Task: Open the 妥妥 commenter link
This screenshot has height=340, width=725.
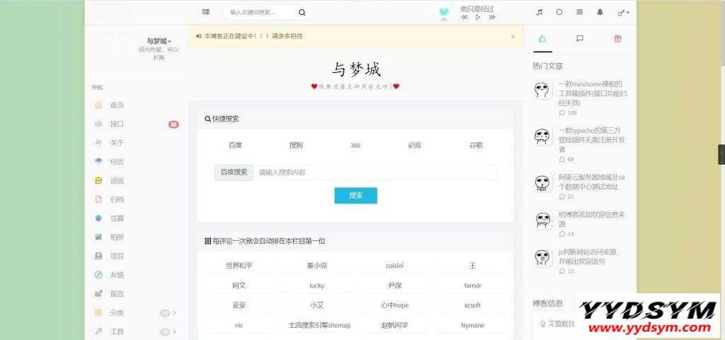Action: (239, 305)
